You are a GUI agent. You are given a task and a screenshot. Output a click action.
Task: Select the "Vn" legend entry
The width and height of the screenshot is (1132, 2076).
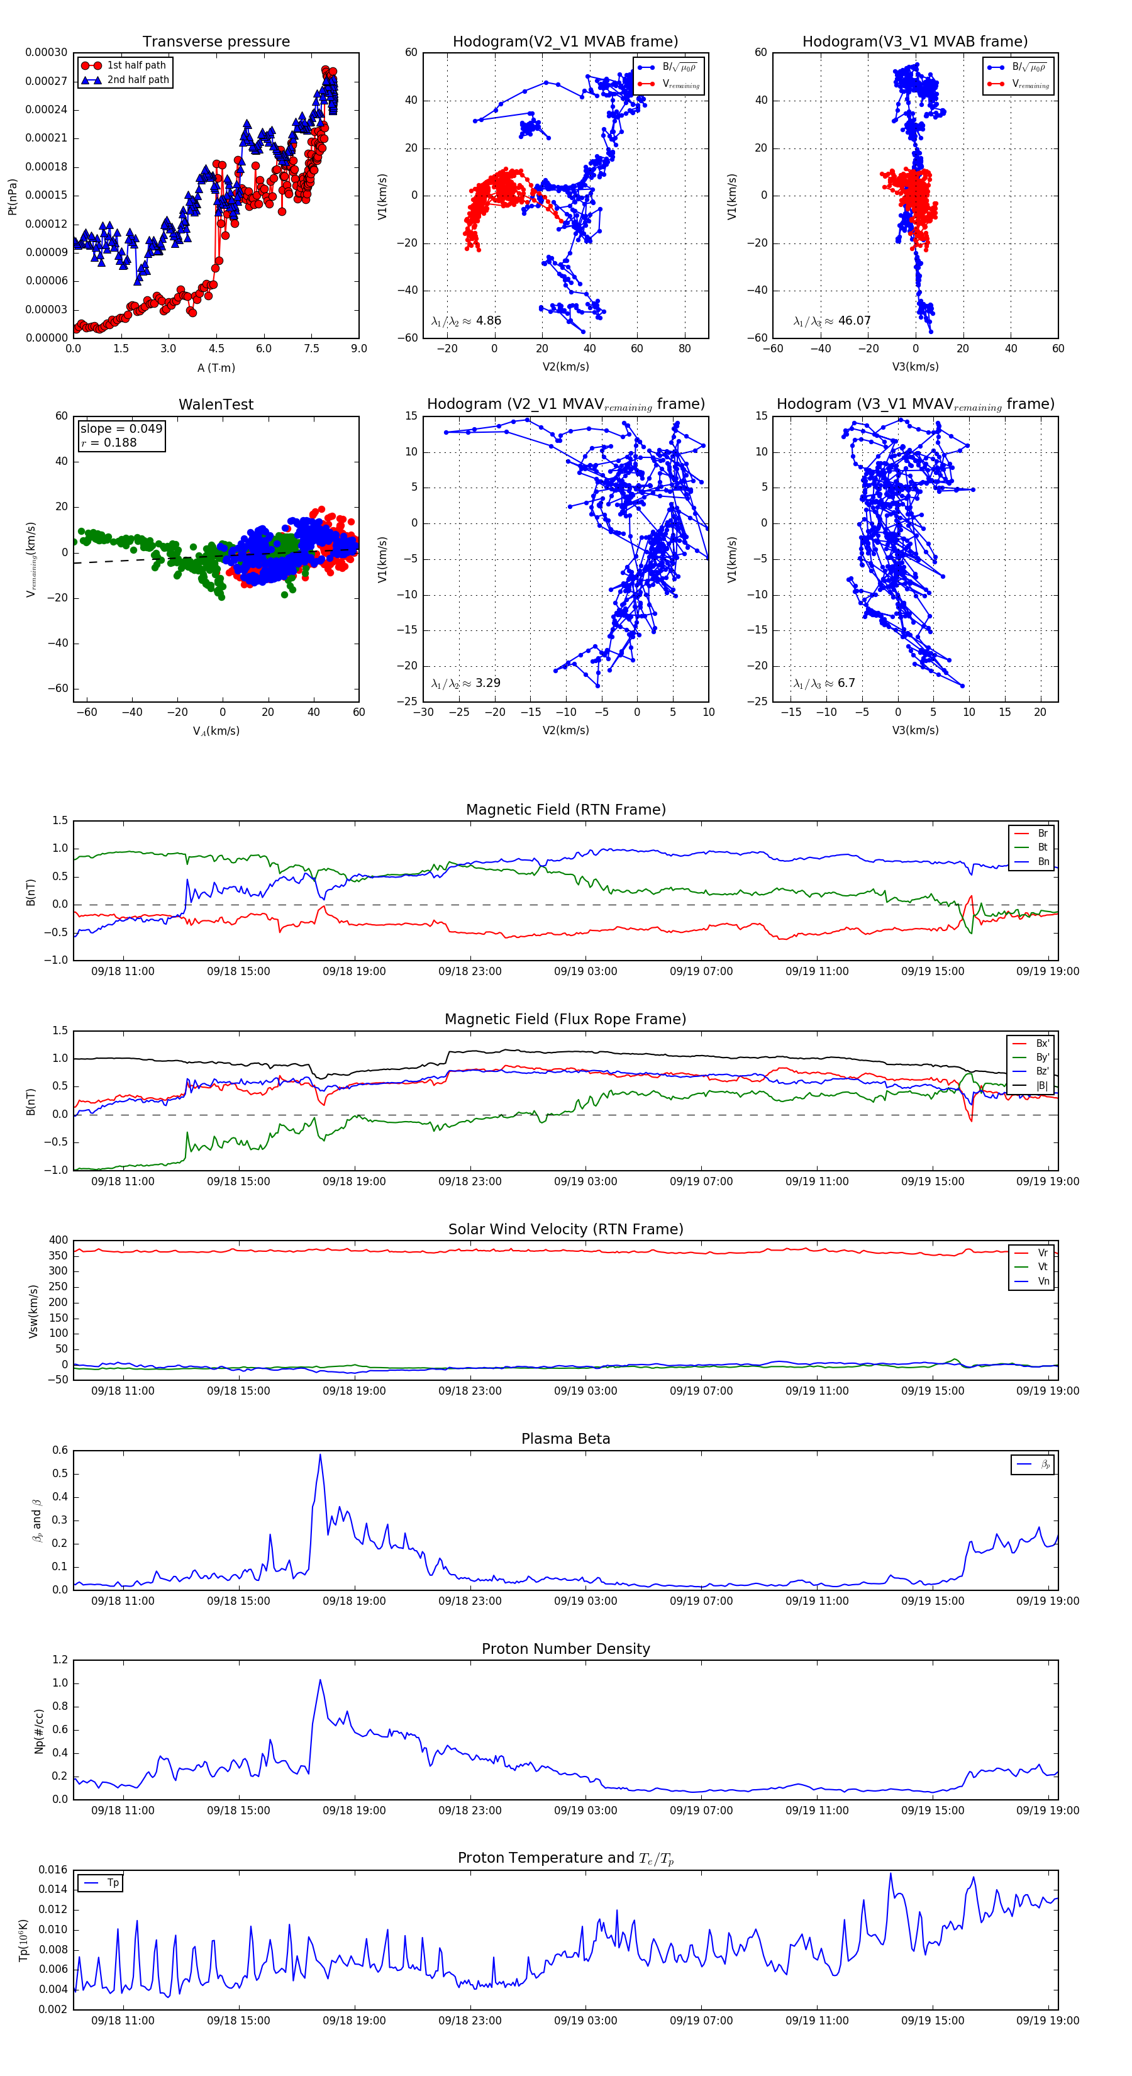pyautogui.click(x=1031, y=1281)
